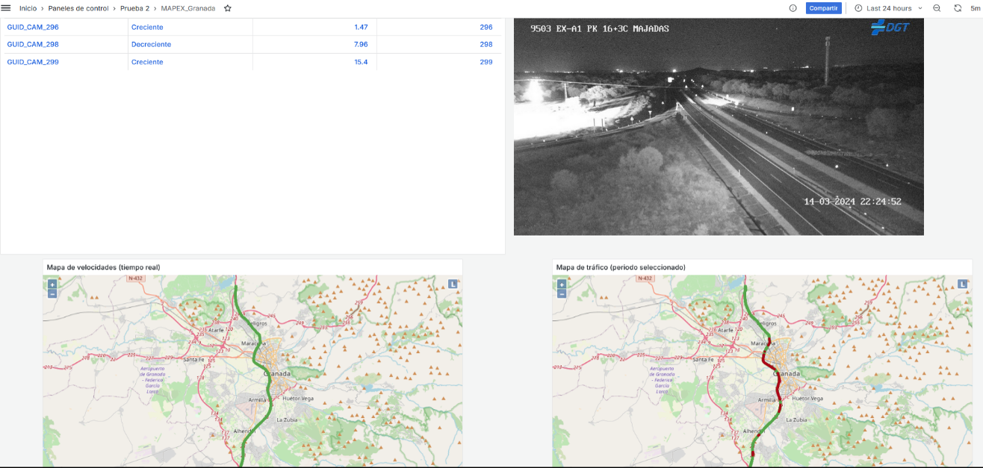This screenshot has height=468, width=983.
Task: Click the DGT traffic camera image
Action: click(x=719, y=127)
